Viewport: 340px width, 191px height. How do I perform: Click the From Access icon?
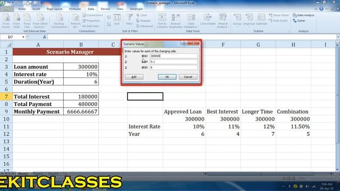coord(6,21)
